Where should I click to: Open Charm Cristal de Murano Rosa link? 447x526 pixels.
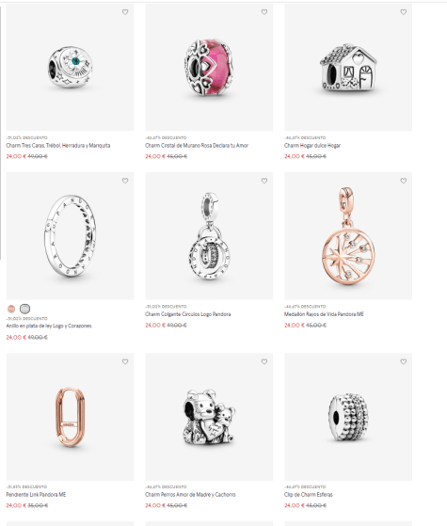(x=197, y=146)
